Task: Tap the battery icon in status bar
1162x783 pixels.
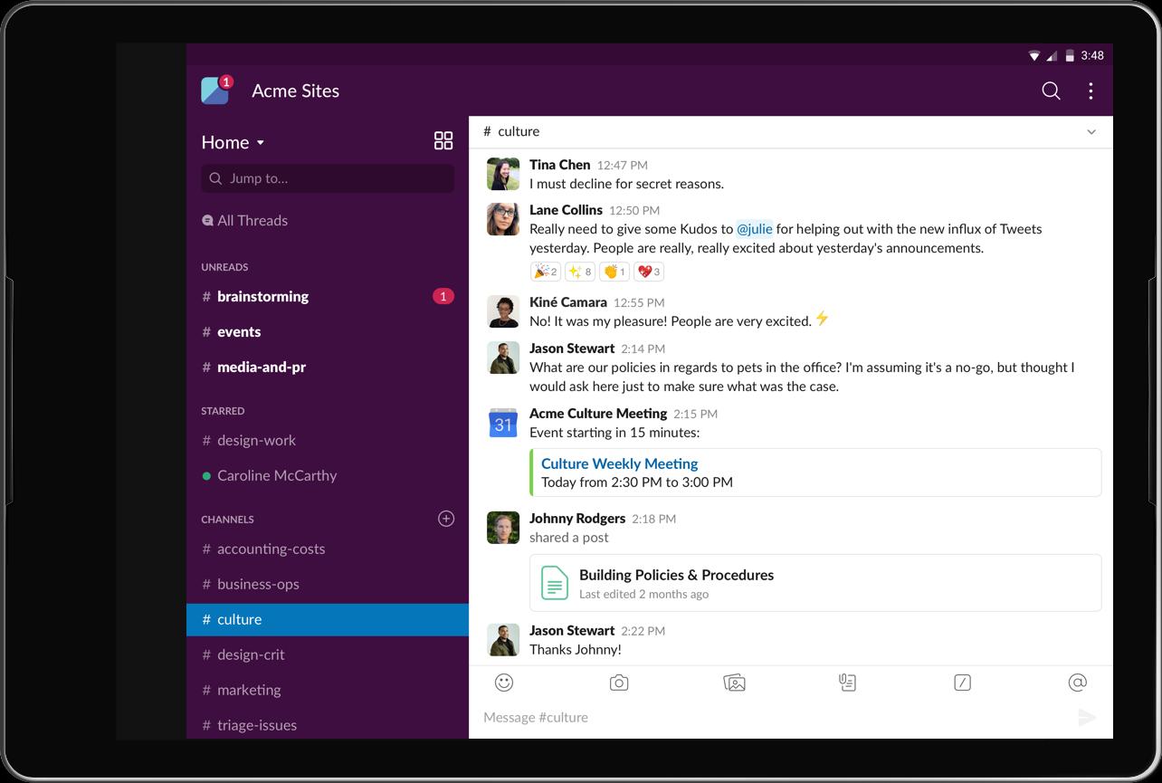Action: 1071,55
